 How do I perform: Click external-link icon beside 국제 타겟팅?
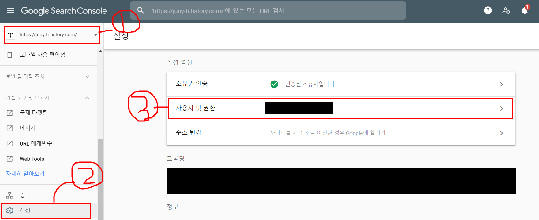click(x=10, y=113)
